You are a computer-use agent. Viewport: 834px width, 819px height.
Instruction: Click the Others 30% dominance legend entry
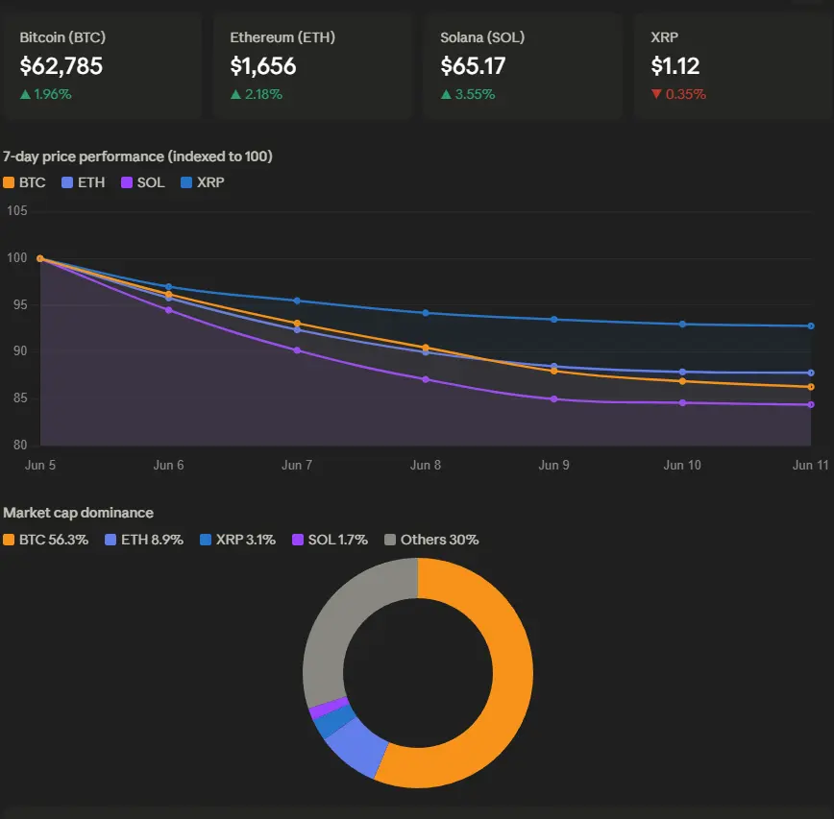coord(432,540)
